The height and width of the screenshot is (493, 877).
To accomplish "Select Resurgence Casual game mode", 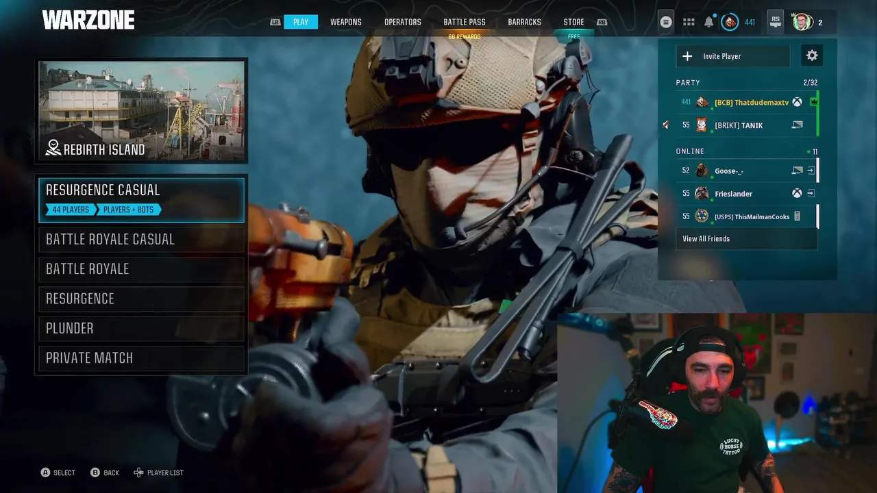I will [x=141, y=199].
